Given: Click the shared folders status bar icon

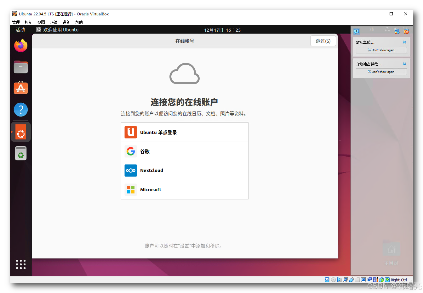Looking at the screenshot, I should 357,279.
